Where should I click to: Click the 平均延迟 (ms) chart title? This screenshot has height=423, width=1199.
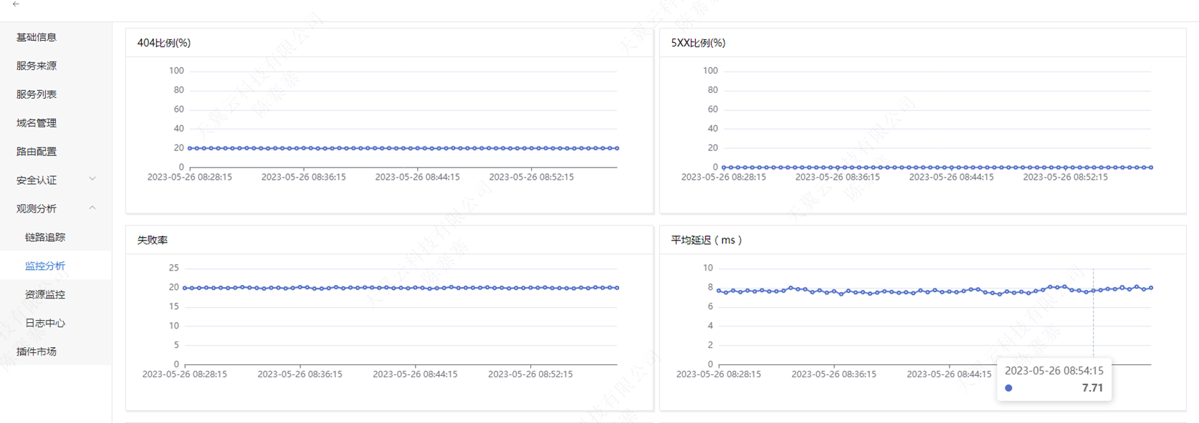[x=706, y=240]
